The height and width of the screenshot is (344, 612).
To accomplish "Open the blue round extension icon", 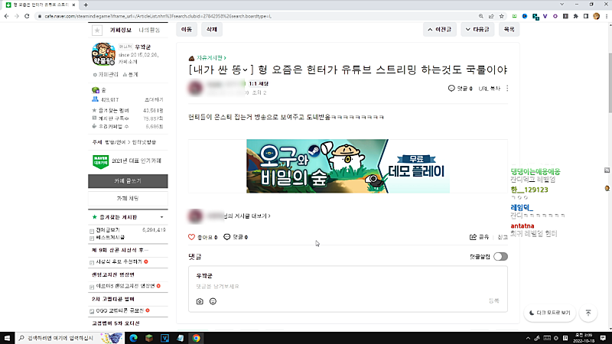I will [525, 16].
